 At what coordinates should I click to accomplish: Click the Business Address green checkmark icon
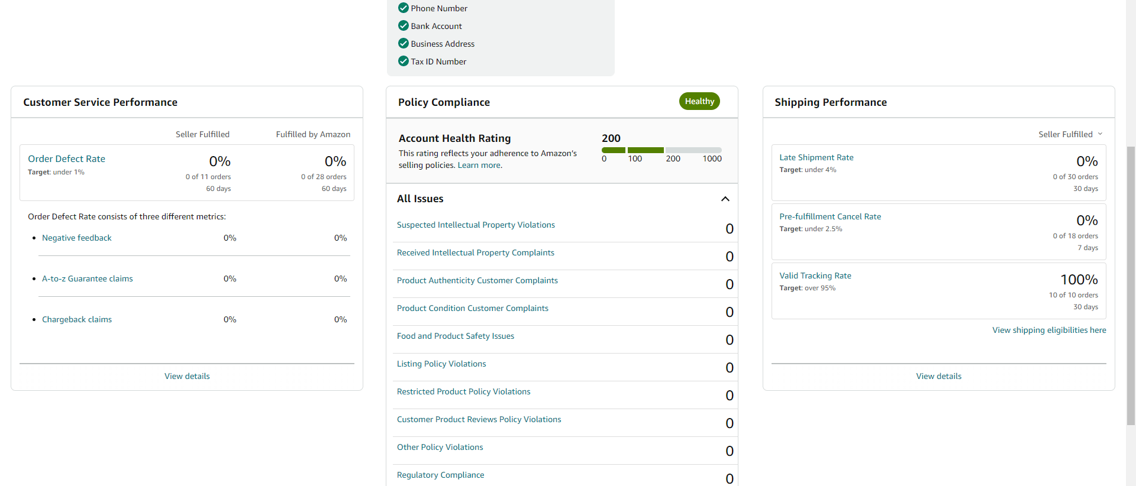coord(404,43)
